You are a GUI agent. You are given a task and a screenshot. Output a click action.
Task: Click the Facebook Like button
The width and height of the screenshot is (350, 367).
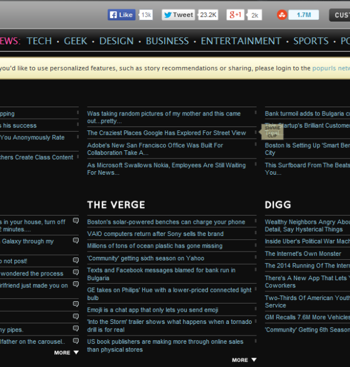click(121, 15)
